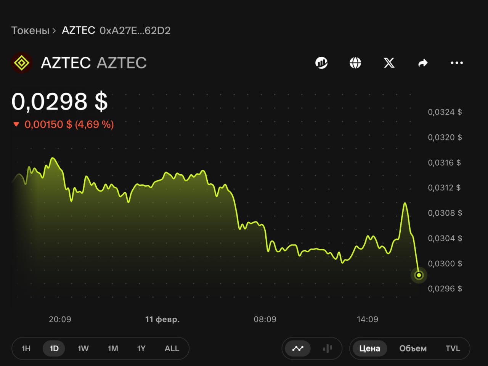Viewport: 488px width, 366px height.
Task: Click the 0,0308 $ axis label
Action: [445, 213]
